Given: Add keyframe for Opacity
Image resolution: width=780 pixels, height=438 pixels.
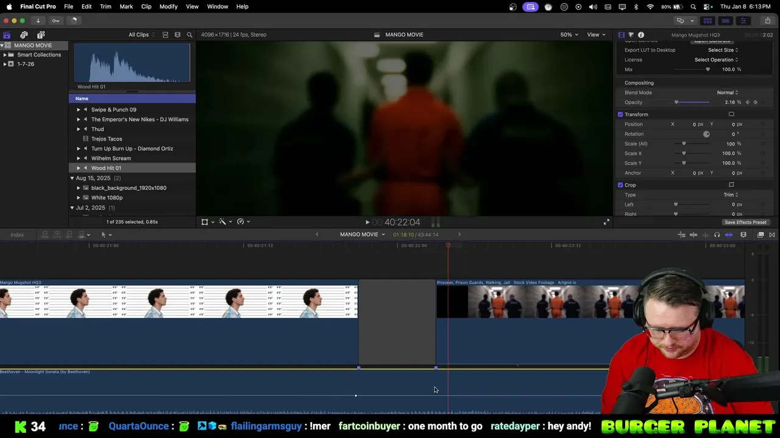Looking at the screenshot, I should tap(755, 102).
